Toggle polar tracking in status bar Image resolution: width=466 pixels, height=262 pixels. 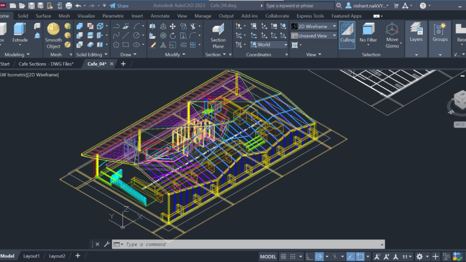[x=319, y=257]
